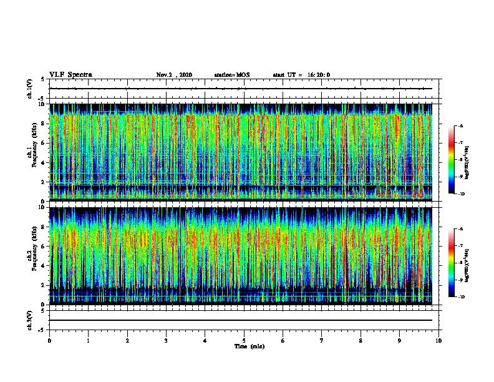Click the "5" tick on ch.1(V) axis
The height and width of the screenshot is (382, 494).
tap(43, 79)
